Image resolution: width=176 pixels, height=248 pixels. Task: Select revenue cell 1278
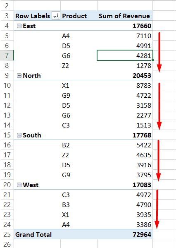(125, 65)
